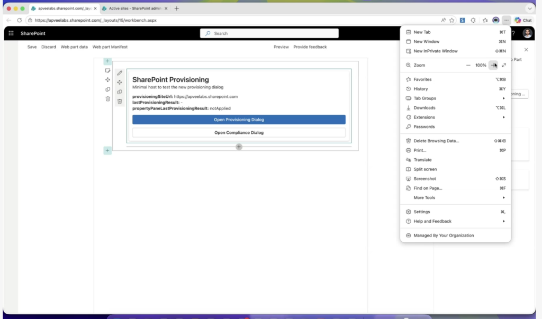Open Favorites from the menu
542x319 pixels.
pos(455,79)
